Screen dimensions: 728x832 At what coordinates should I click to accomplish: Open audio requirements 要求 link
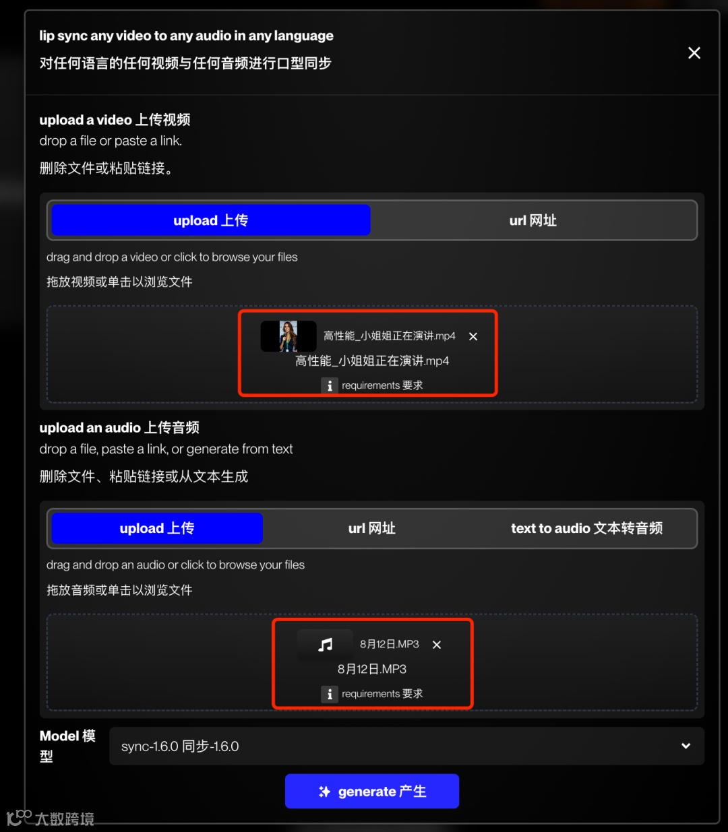(x=382, y=694)
